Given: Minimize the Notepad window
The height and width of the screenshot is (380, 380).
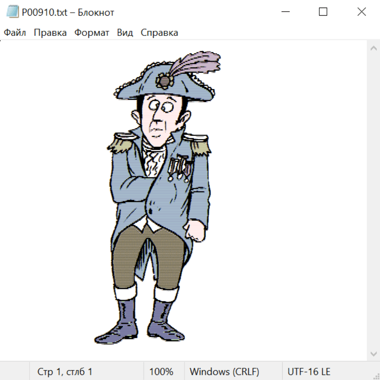Looking at the screenshot, I should (285, 12).
